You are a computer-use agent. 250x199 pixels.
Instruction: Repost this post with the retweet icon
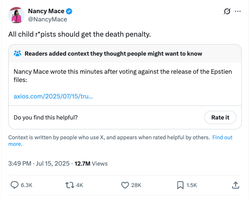click(69, 185)
